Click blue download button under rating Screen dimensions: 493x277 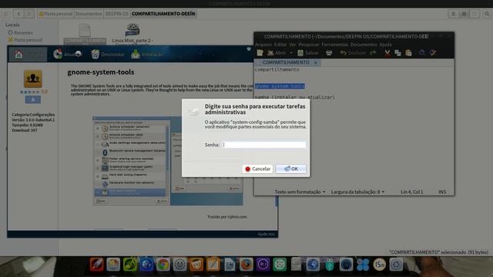coord(32,99)
